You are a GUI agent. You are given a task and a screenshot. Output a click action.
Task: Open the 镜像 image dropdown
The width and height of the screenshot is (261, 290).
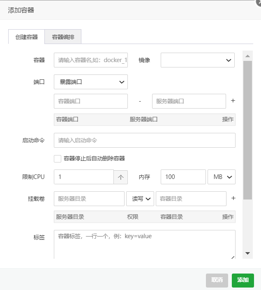click(198, 60)
